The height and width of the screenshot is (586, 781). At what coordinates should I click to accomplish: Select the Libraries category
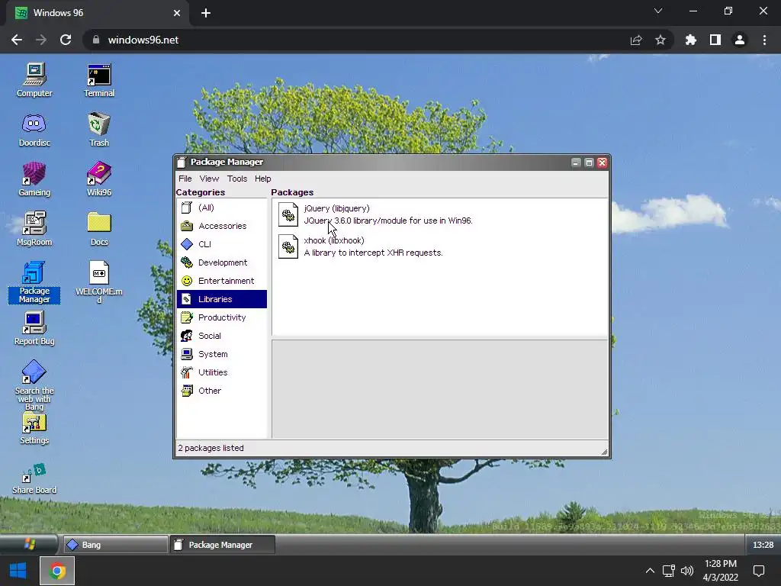coord(222,299)
